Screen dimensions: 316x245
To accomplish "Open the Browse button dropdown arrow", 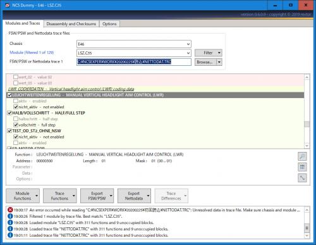I will pyautogui.click(x=219, y=62).
